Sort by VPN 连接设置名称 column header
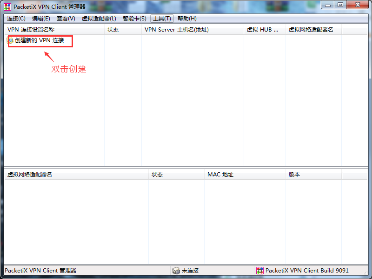Viewport: 372px width, 279px height. pos(54,30)
